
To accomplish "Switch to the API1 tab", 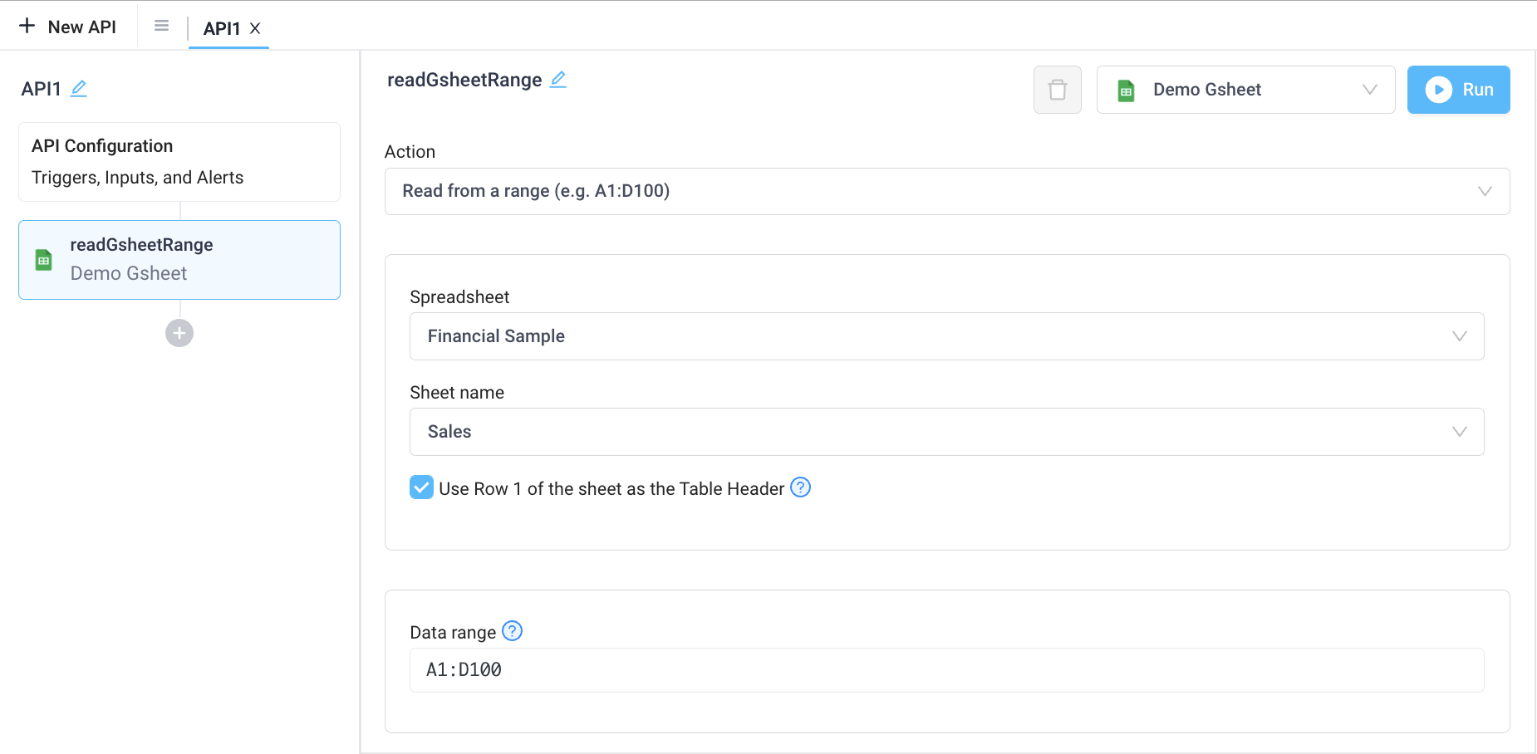I will click(219, 27).
